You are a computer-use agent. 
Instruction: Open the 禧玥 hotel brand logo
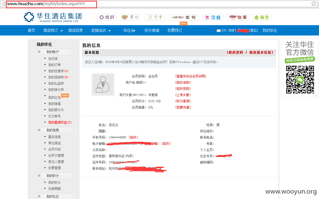click(x=107, y=17)
